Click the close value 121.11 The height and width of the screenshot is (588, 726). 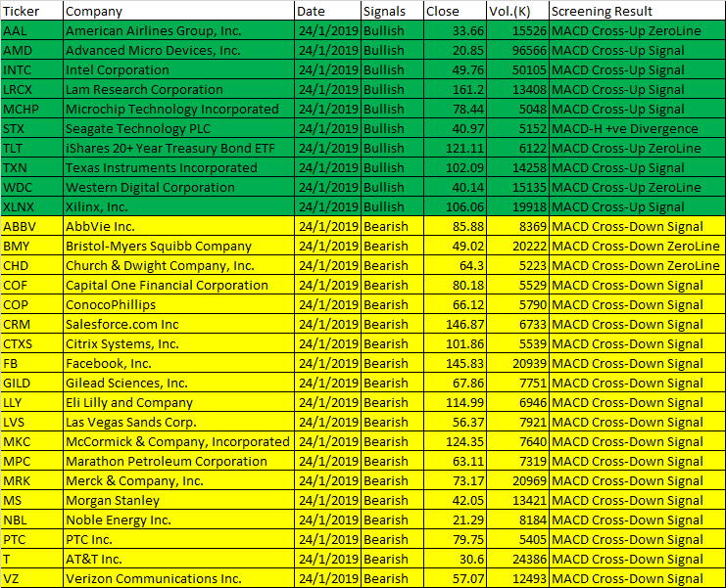(455, 148)
